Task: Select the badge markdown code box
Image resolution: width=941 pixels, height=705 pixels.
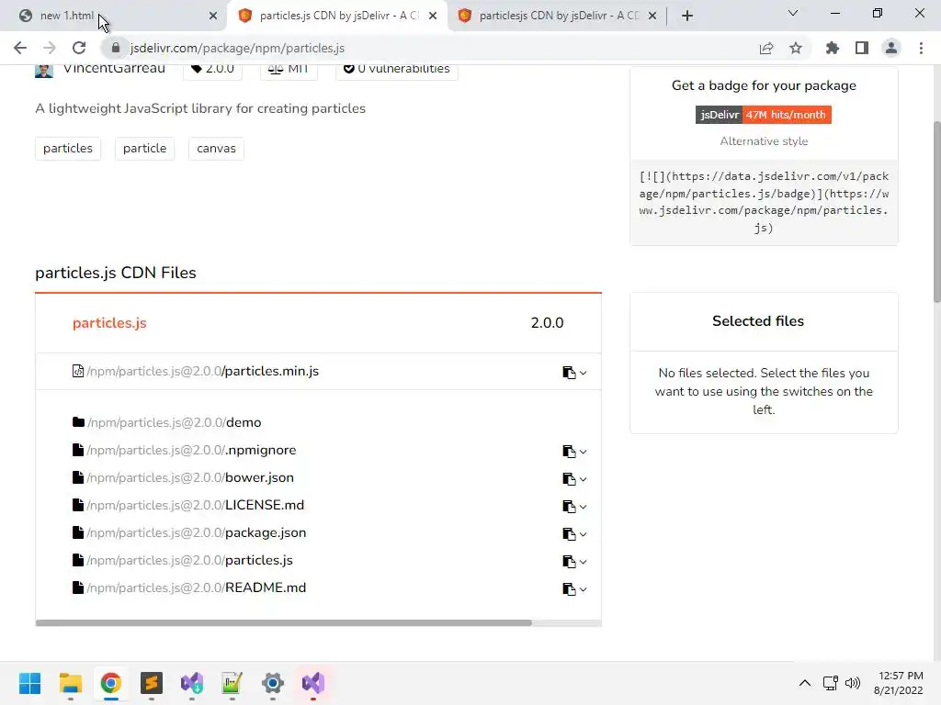Action: 764,202
